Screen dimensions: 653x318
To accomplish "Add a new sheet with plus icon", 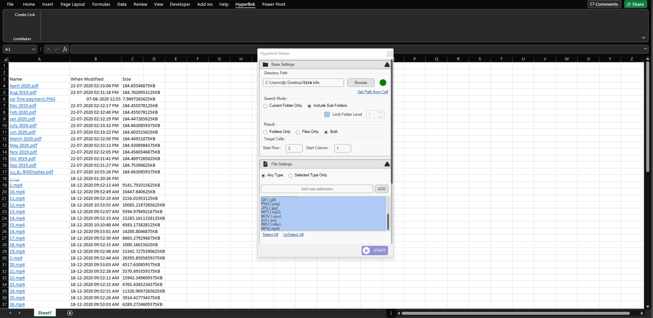I will tap(70, 313).
